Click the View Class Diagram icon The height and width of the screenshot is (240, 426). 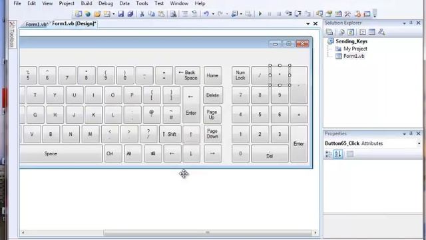point(381,32)
